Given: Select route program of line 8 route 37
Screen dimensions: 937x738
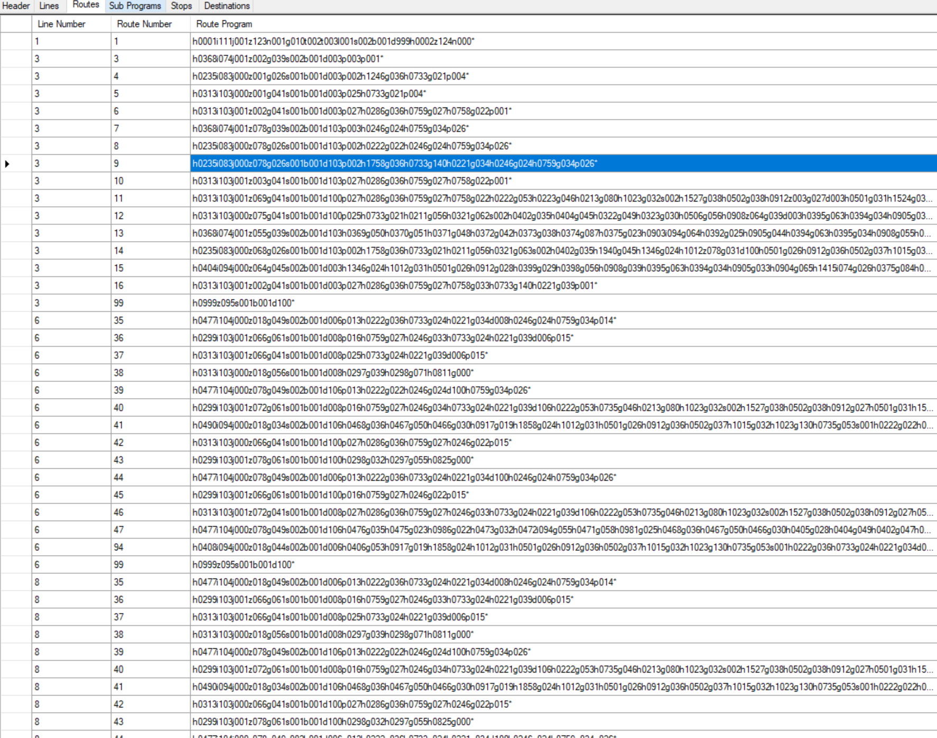Looking at the screenshot, I should pos(563,617).
